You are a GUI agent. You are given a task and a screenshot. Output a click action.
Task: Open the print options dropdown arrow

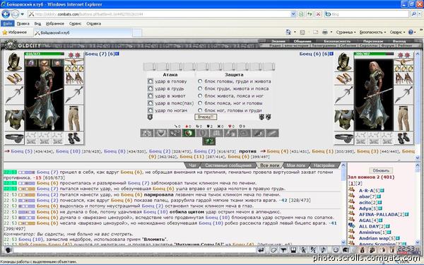[x=331, y=33]
